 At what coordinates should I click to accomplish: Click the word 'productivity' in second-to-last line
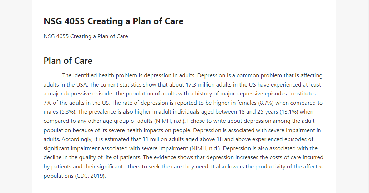[271, 167]
